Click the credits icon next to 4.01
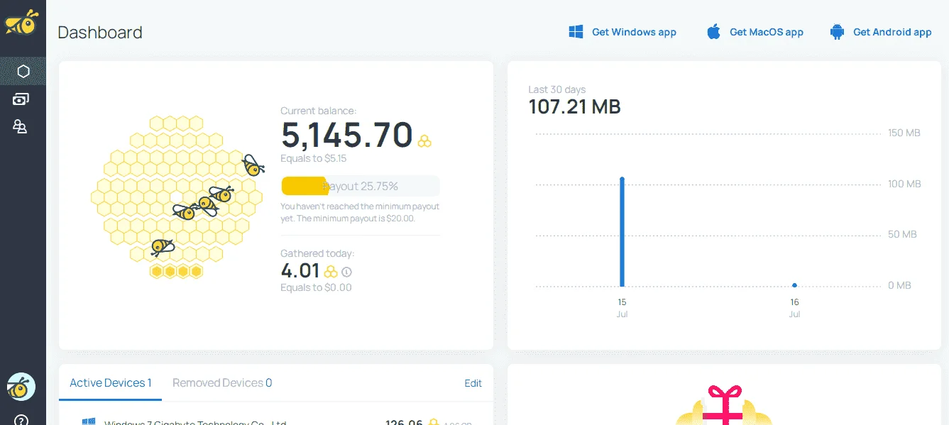Screen dimensions: 949x425 (331, 271)
